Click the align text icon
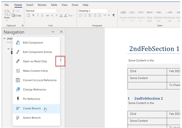The height and width of the screenshot is (128, 182). tap(90, 15)
